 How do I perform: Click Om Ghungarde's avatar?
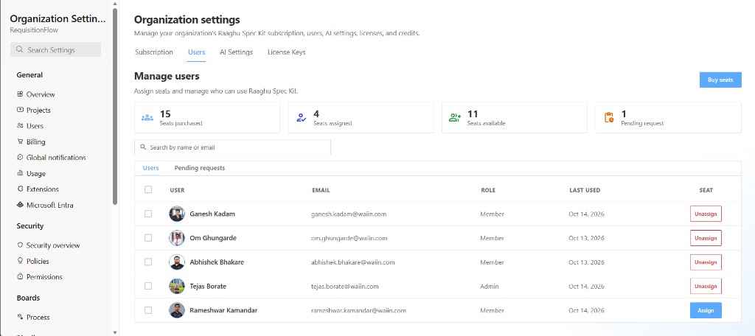177,238
